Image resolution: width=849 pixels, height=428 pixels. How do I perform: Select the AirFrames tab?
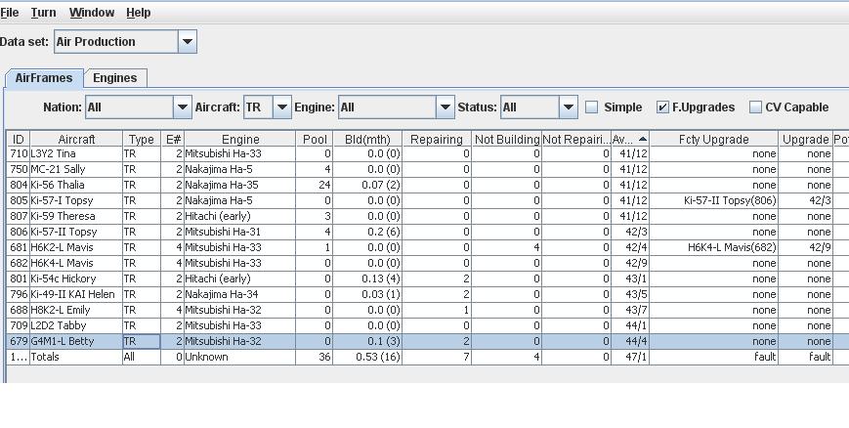point(44,78)
